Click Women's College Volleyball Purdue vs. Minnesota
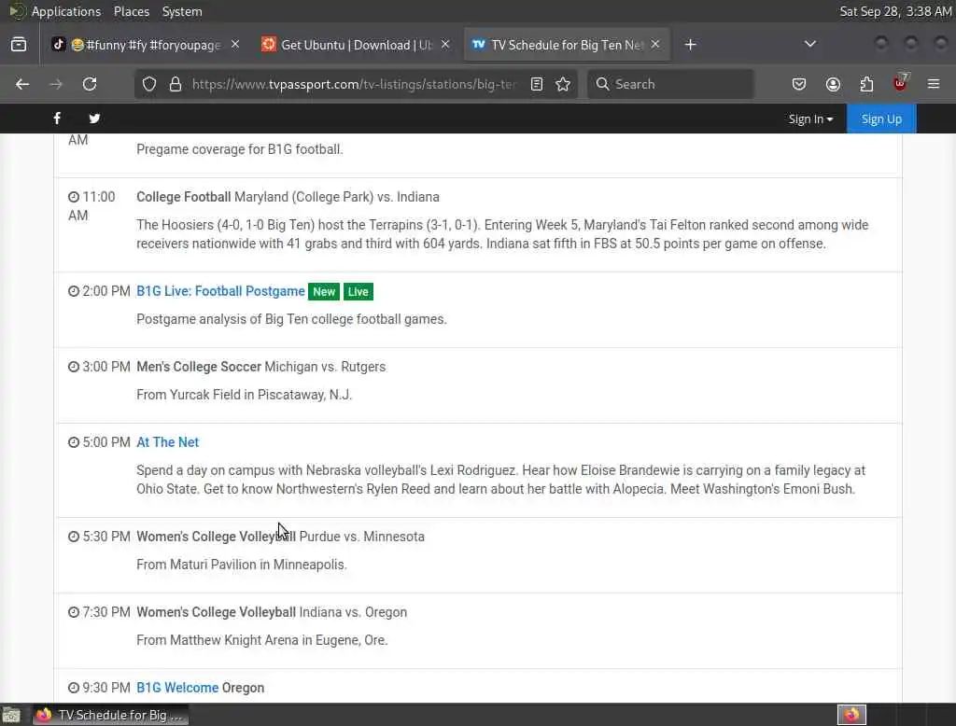 280,537
